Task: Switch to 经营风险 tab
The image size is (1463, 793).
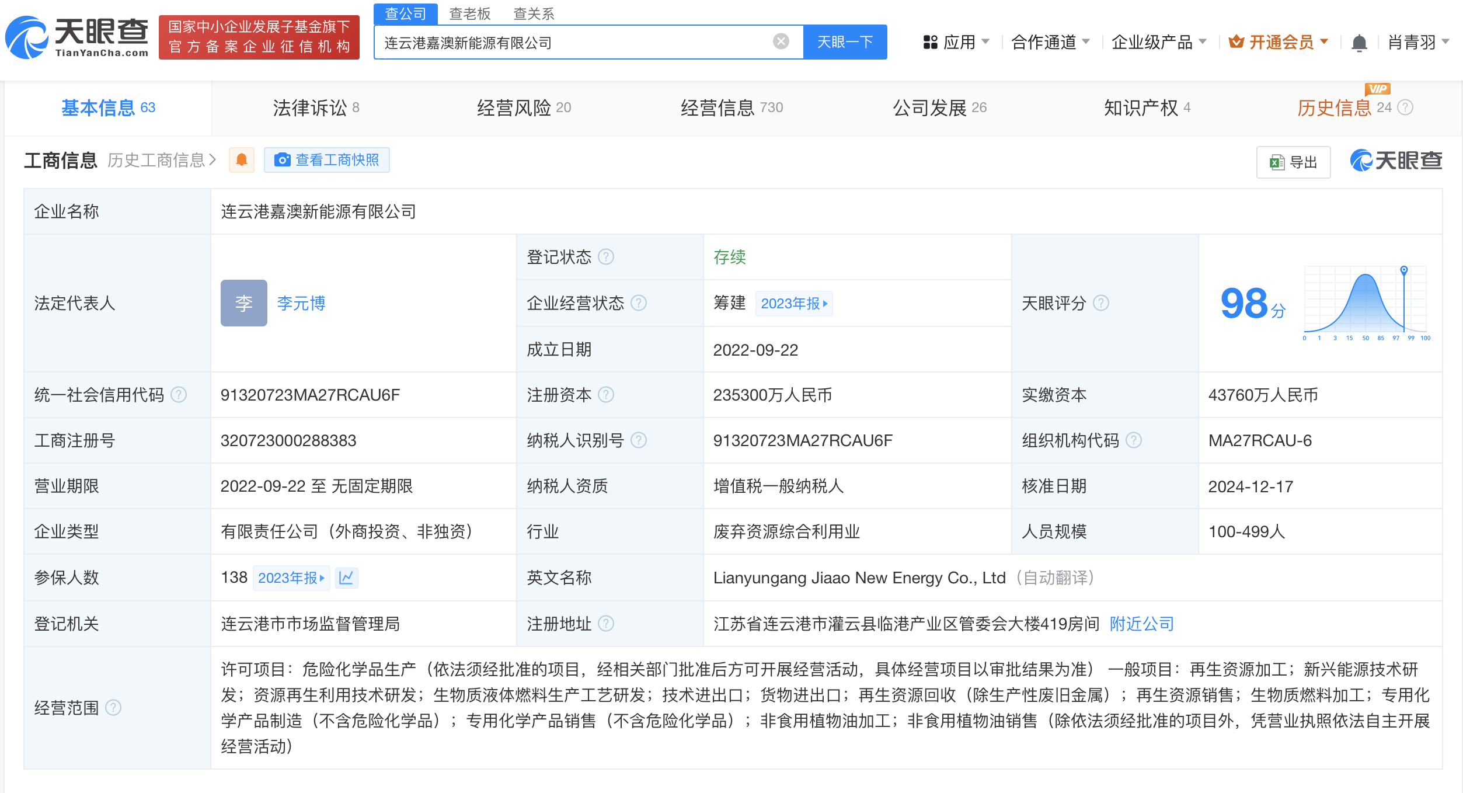Action: 524,107
